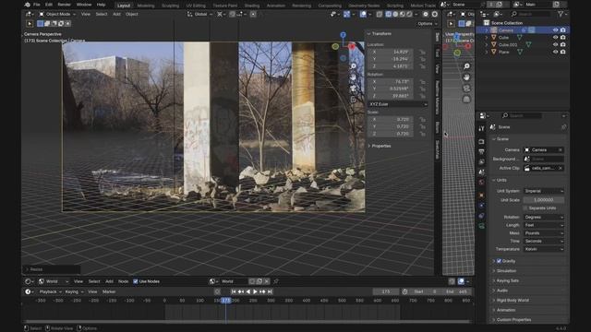Click the perspective/orthographic icon in the side viewport
The height and width of the screenshot is (332, 591).
[466, 99]
